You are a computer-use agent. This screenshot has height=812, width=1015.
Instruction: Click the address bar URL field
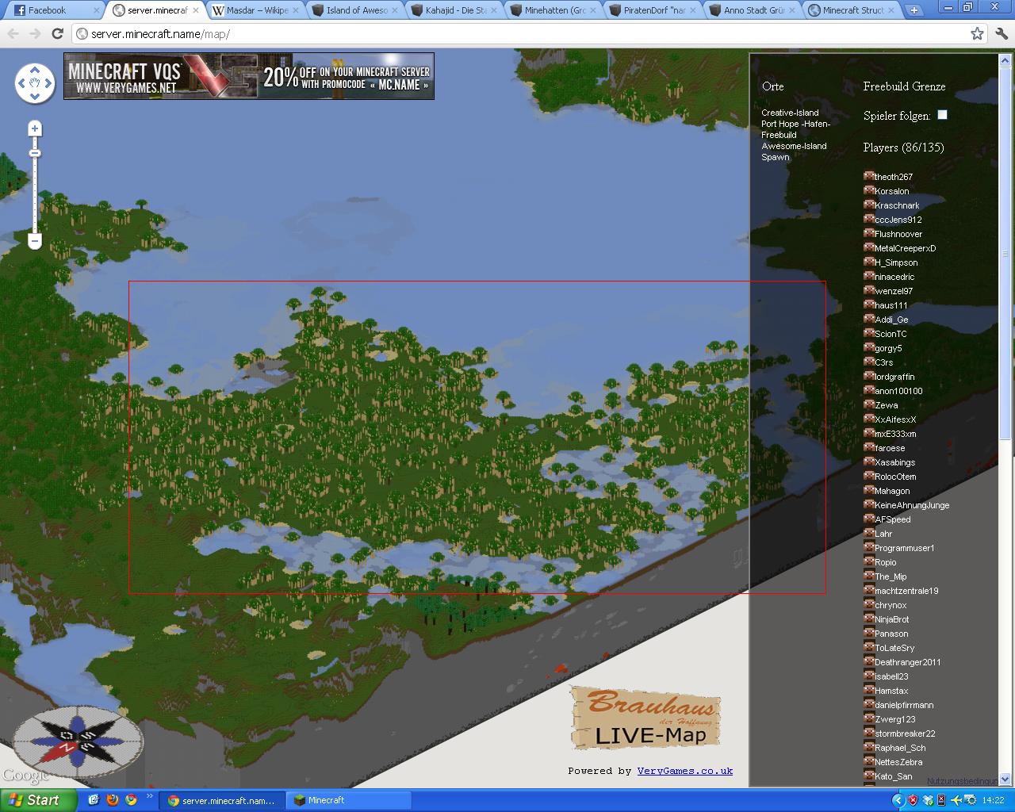(515, 34)
